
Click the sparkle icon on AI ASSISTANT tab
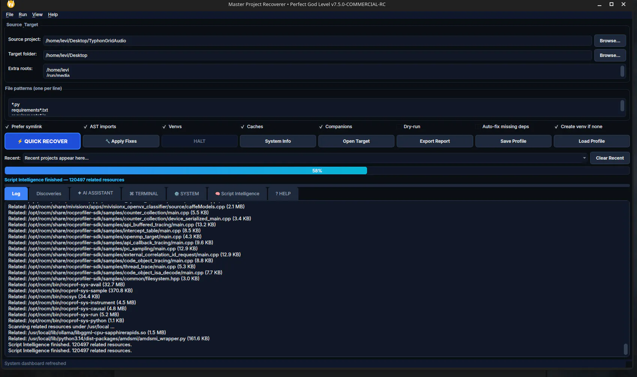pos(79,193)
